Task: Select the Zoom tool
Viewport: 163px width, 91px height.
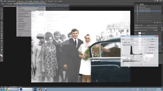Action: tap(2, 52)
